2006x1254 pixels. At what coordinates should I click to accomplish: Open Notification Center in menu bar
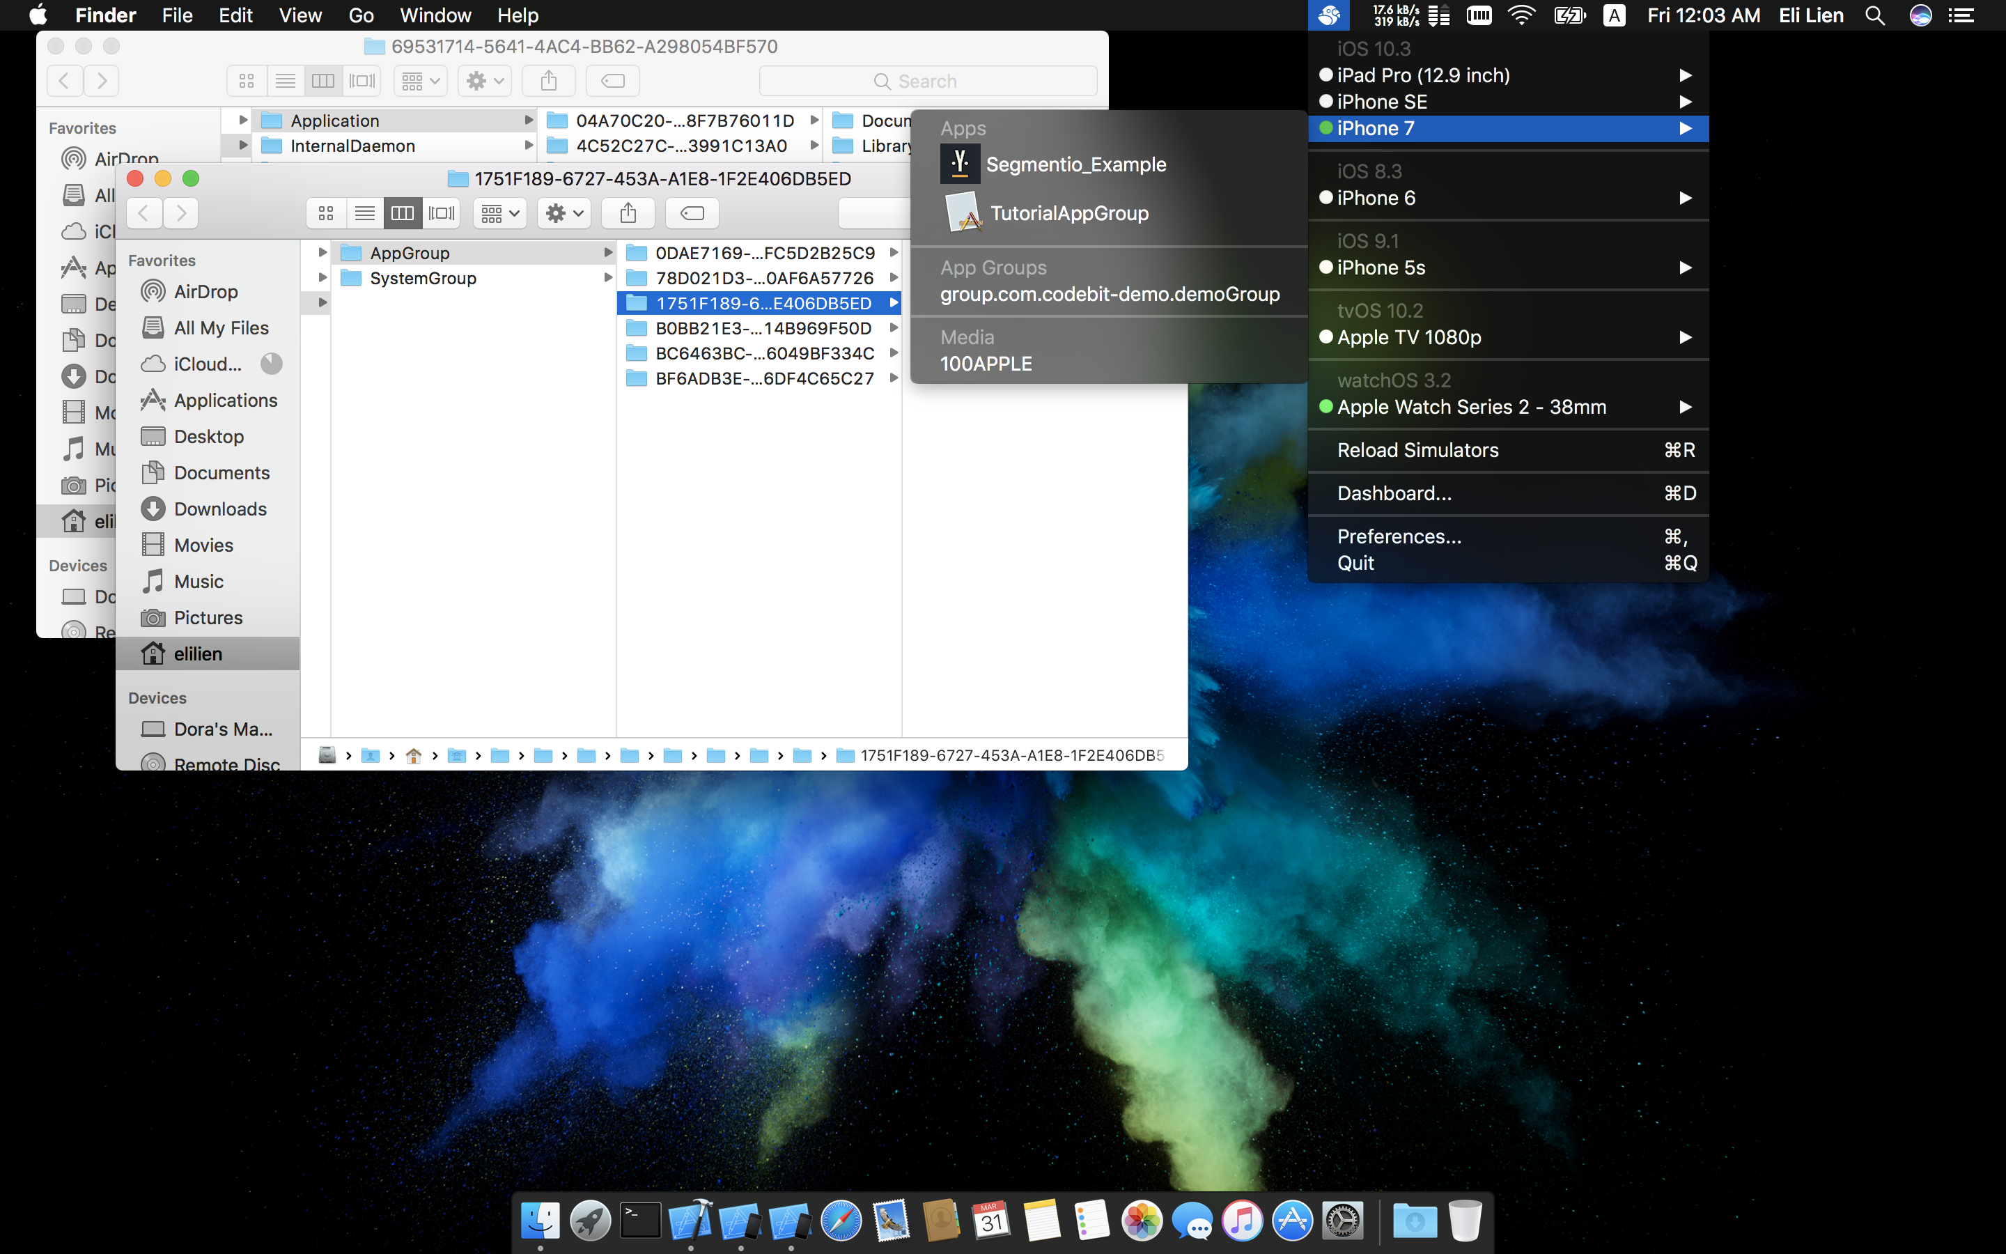(x=1961, y=15)
